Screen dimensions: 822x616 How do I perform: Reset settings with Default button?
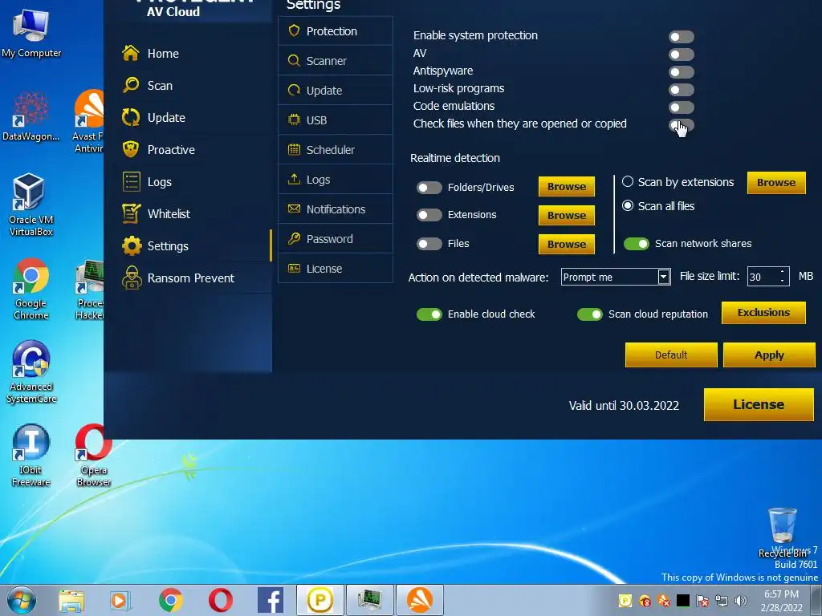[x=671, y=355]
